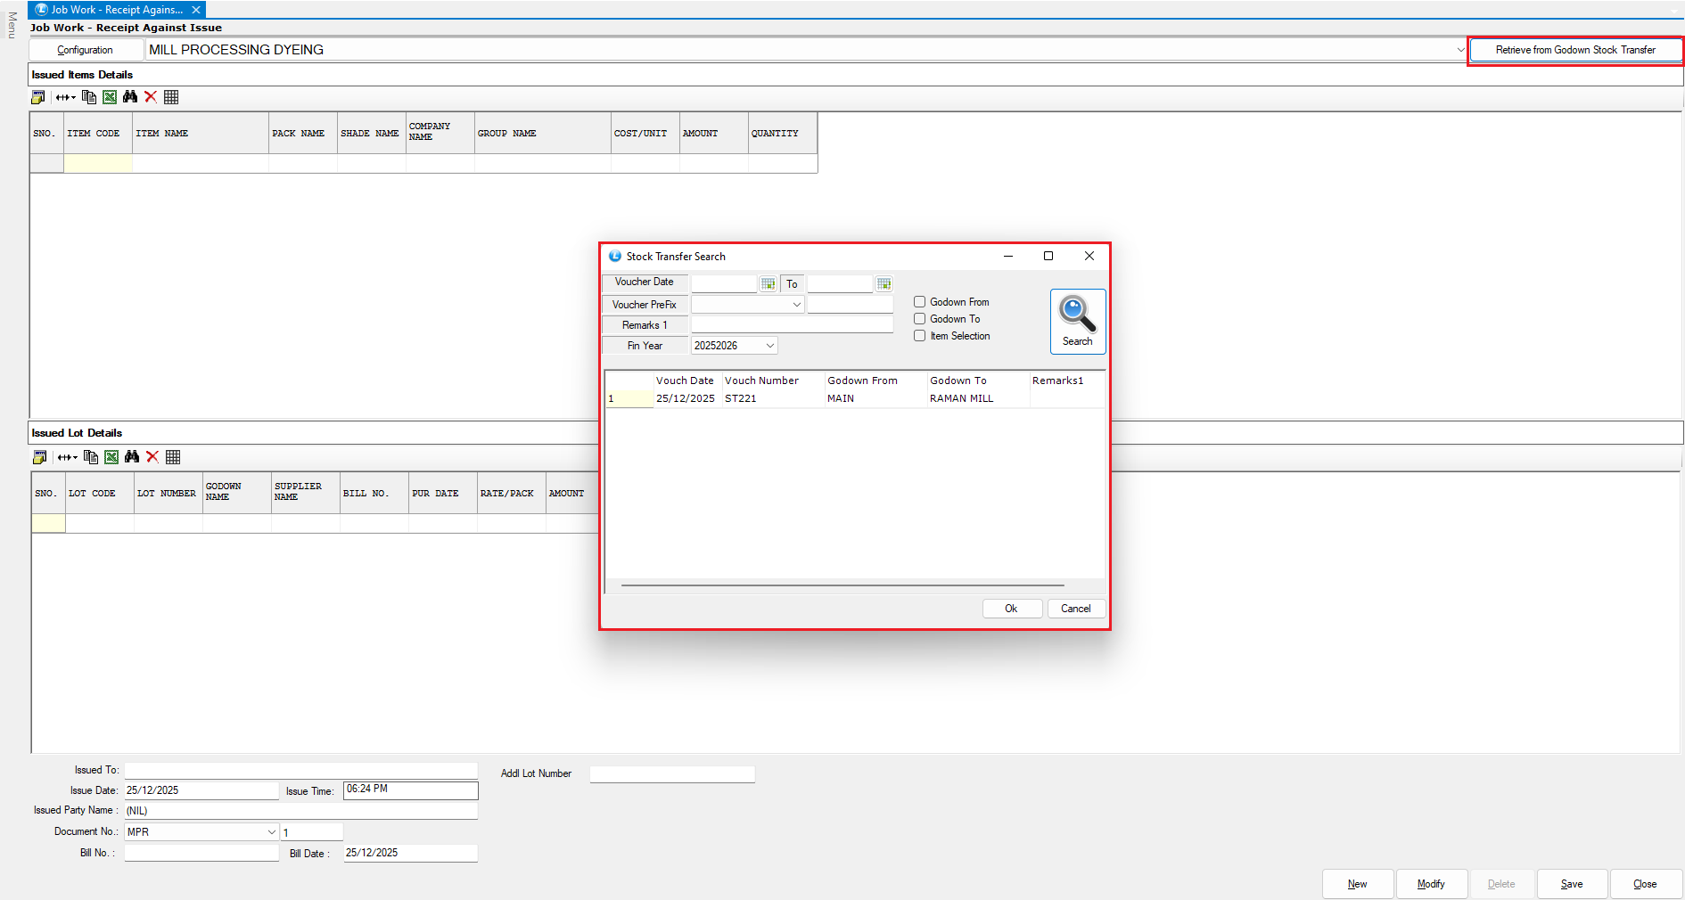
Task: Click red X delete icon in Issued Lot toolbar
Action: (x=152, y=457)
